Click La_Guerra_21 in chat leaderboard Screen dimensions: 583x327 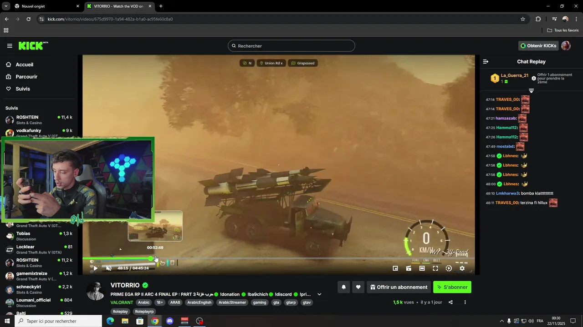click(515, 75)
